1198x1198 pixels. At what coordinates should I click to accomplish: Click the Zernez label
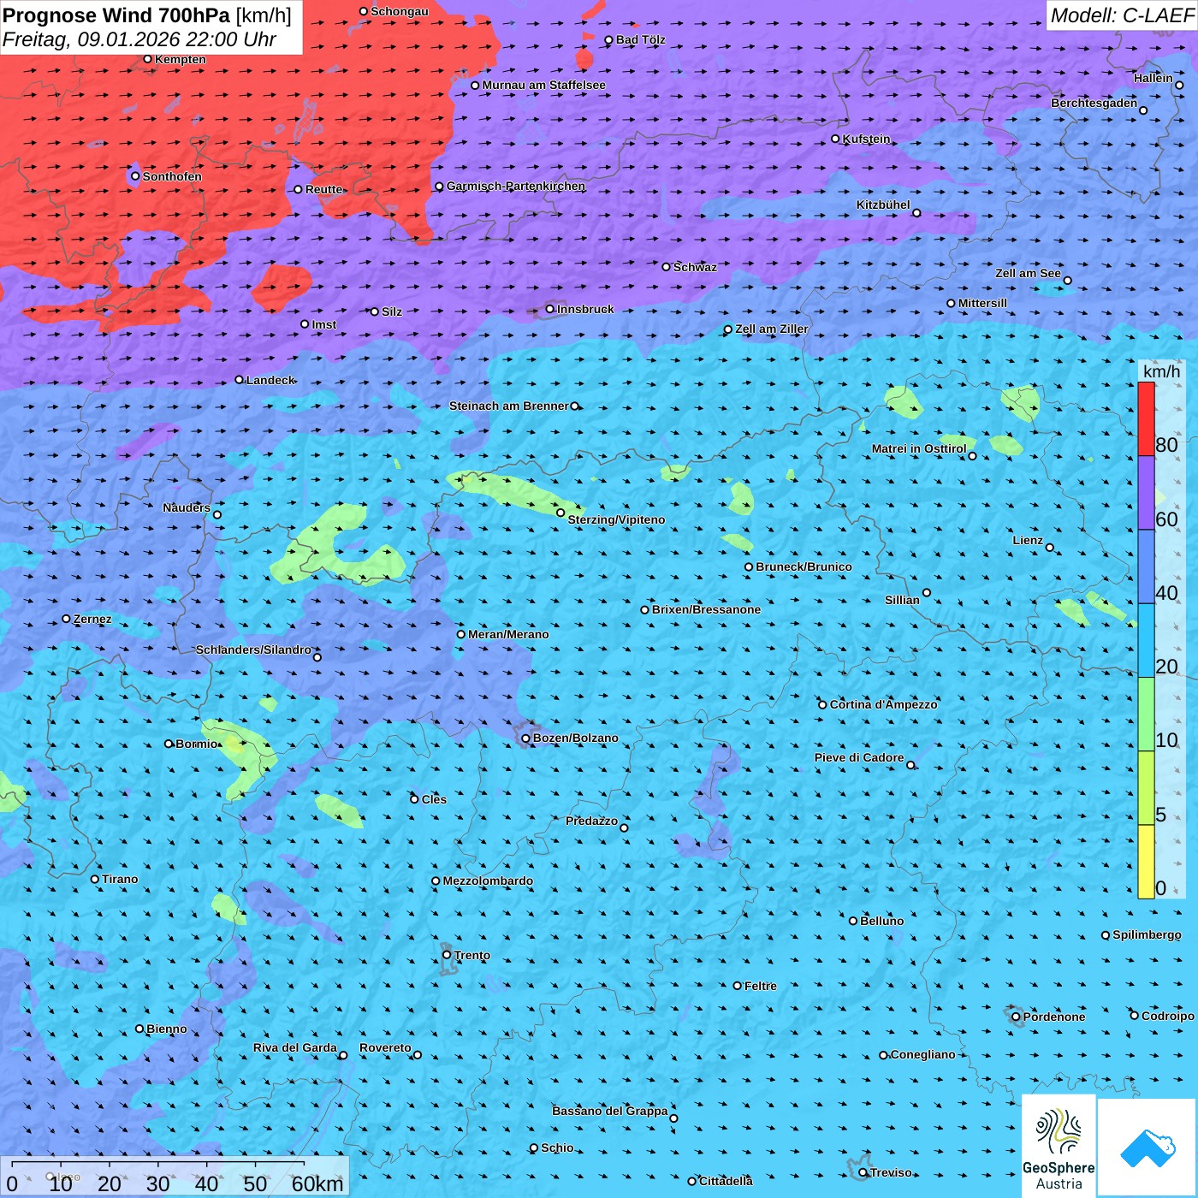pyautogui.click(x=92, y=619)
